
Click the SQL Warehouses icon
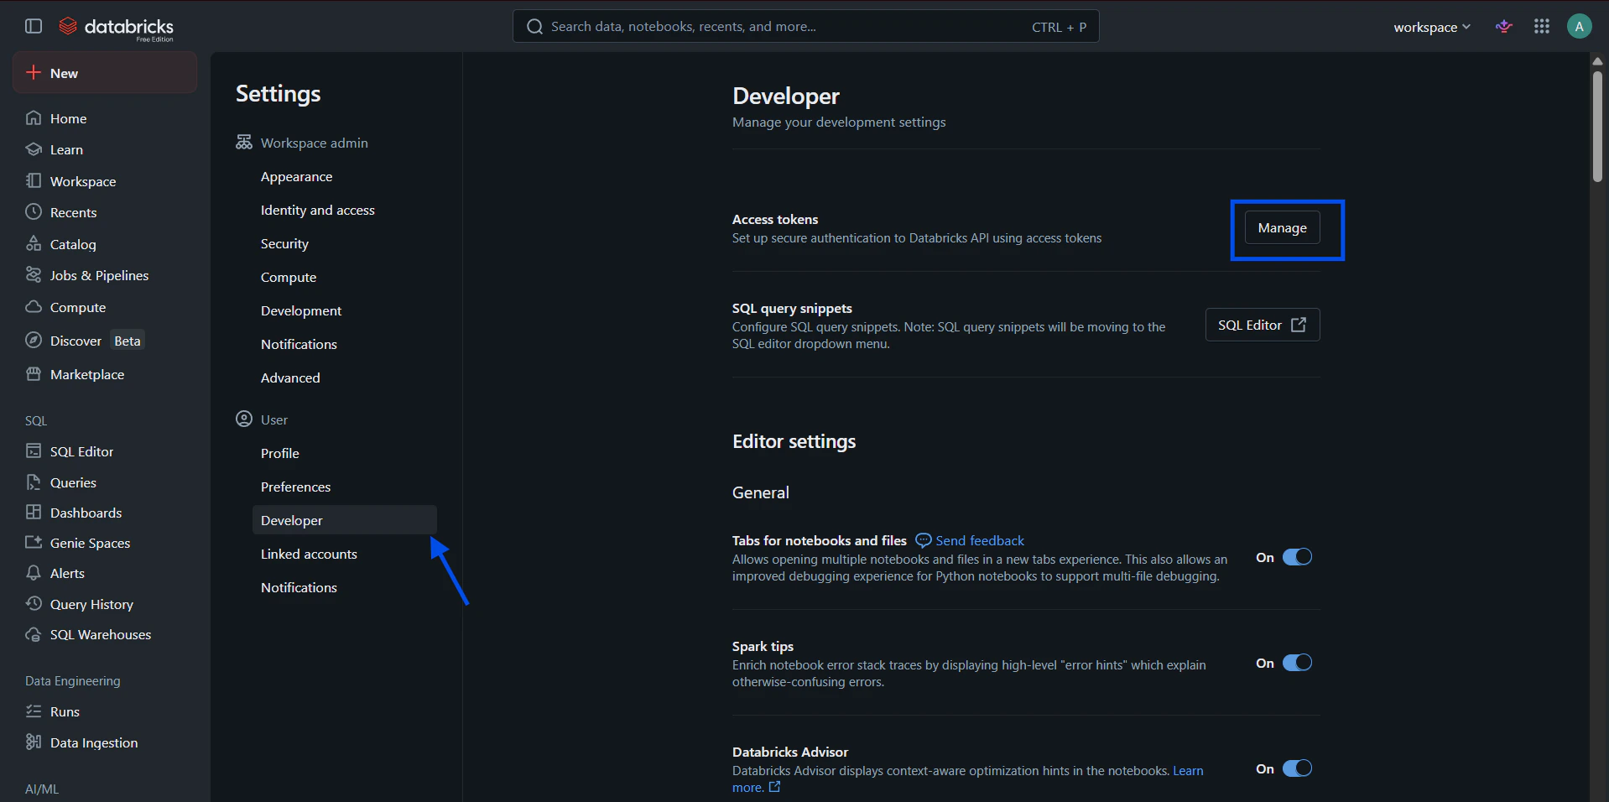(x=34, y=634)
